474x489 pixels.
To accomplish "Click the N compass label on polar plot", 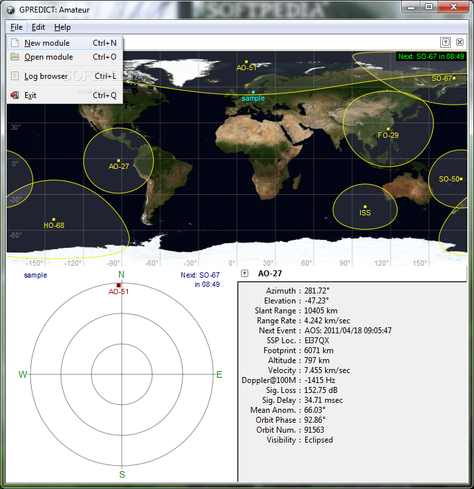I will [121, 274].
